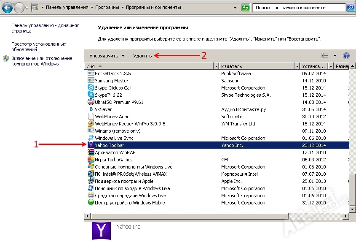Click the vertical scrollbar up arrow
This screenshot has width=356, height=242.
coord(352,66)
